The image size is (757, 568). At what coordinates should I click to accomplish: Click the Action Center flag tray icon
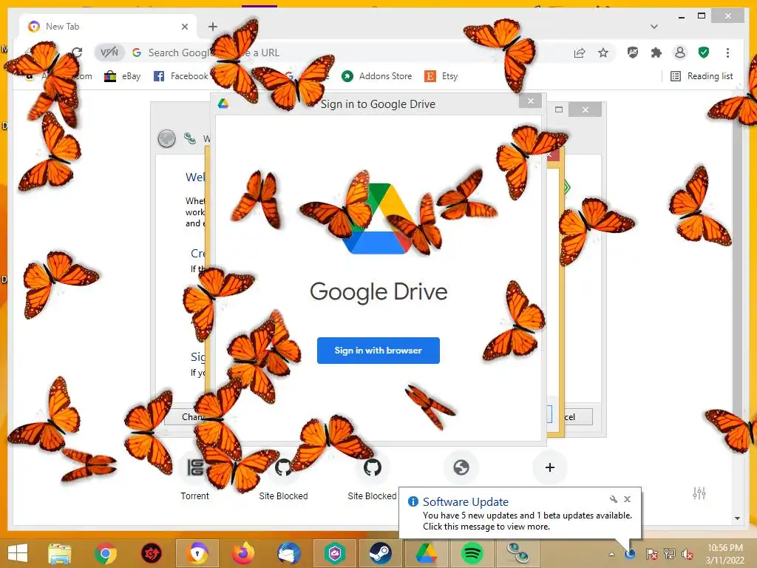[651, 554]
